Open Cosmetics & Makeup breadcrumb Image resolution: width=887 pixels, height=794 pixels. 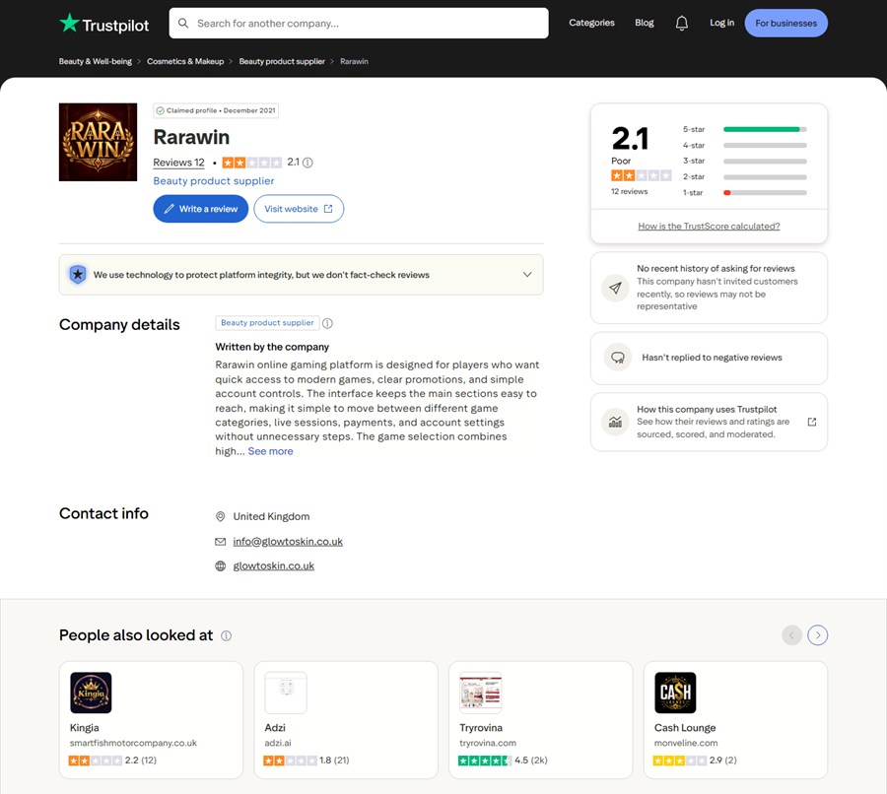(x=185, y=61)
